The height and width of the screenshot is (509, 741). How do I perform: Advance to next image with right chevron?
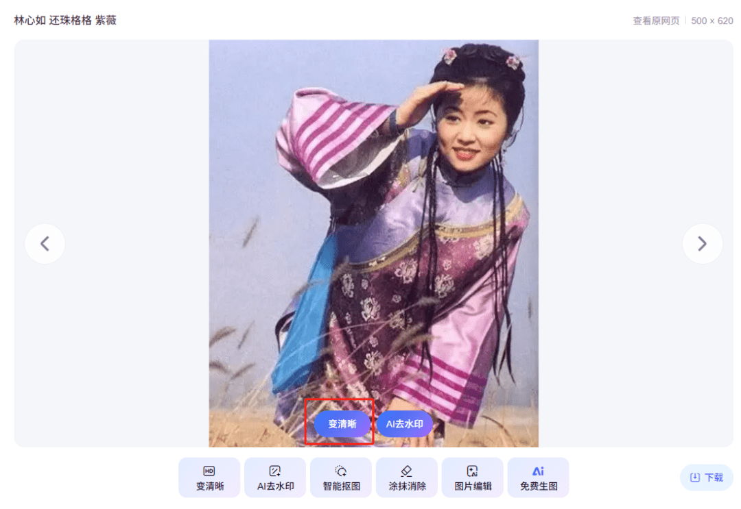[703, 244]
